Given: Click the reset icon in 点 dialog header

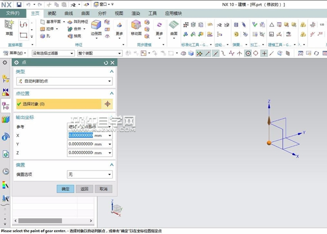Looking at the screenshot, I should click(x=106, y=62).
